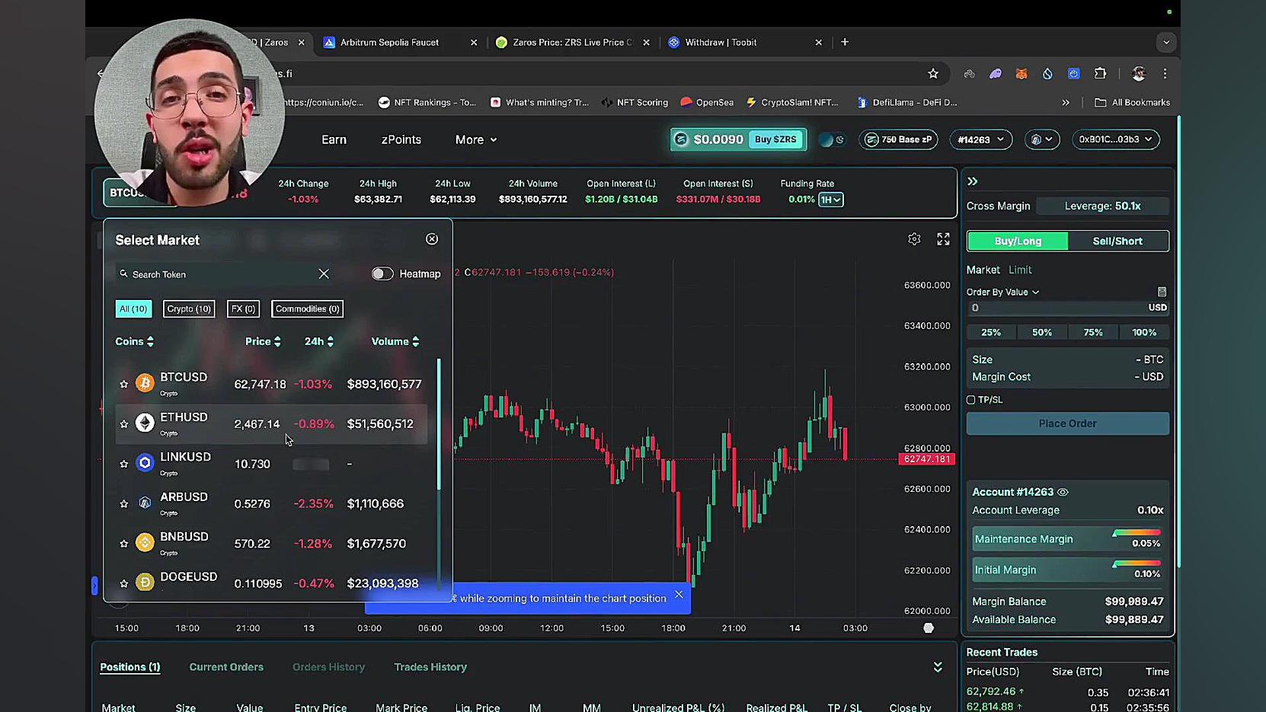Sort markets by Price column

tap(263, 342)
